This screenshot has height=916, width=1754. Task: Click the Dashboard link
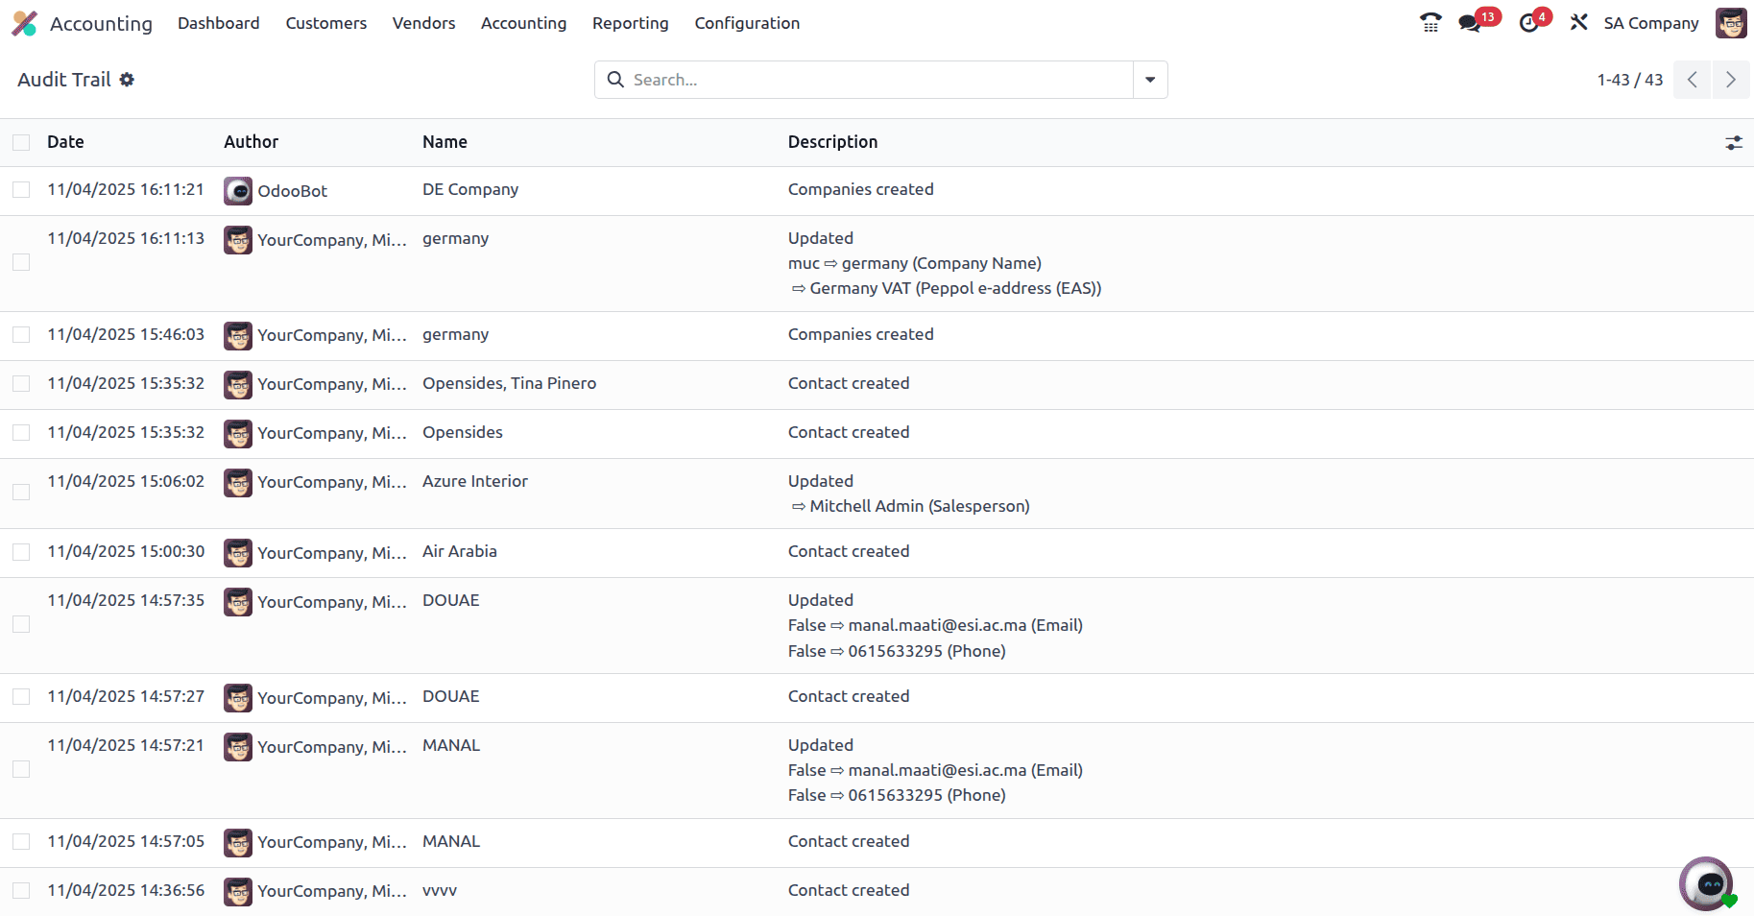218,23
